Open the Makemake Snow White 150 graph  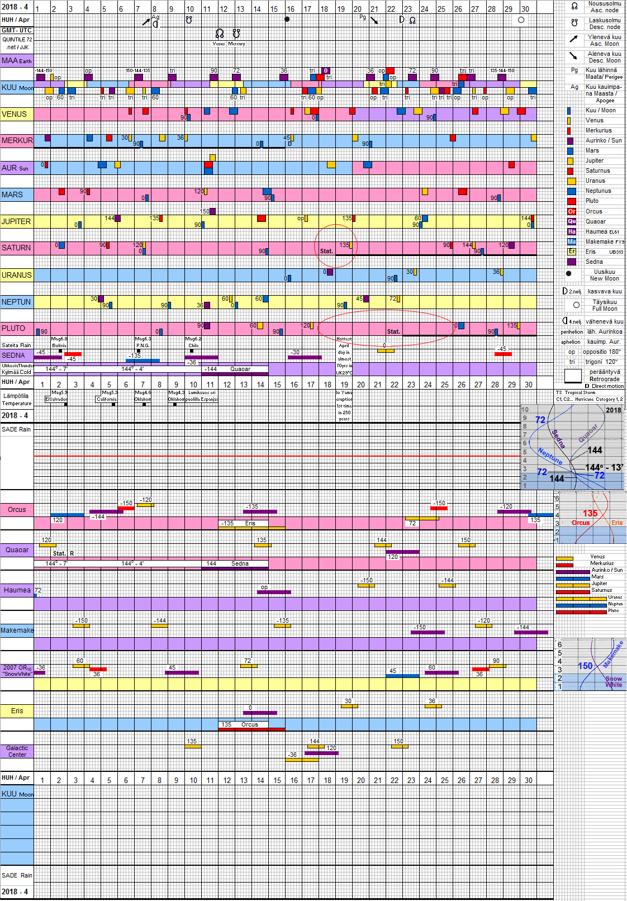pos(590,664)
